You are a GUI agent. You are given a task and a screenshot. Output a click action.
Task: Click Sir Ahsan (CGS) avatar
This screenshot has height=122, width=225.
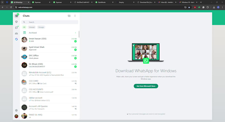24,65
